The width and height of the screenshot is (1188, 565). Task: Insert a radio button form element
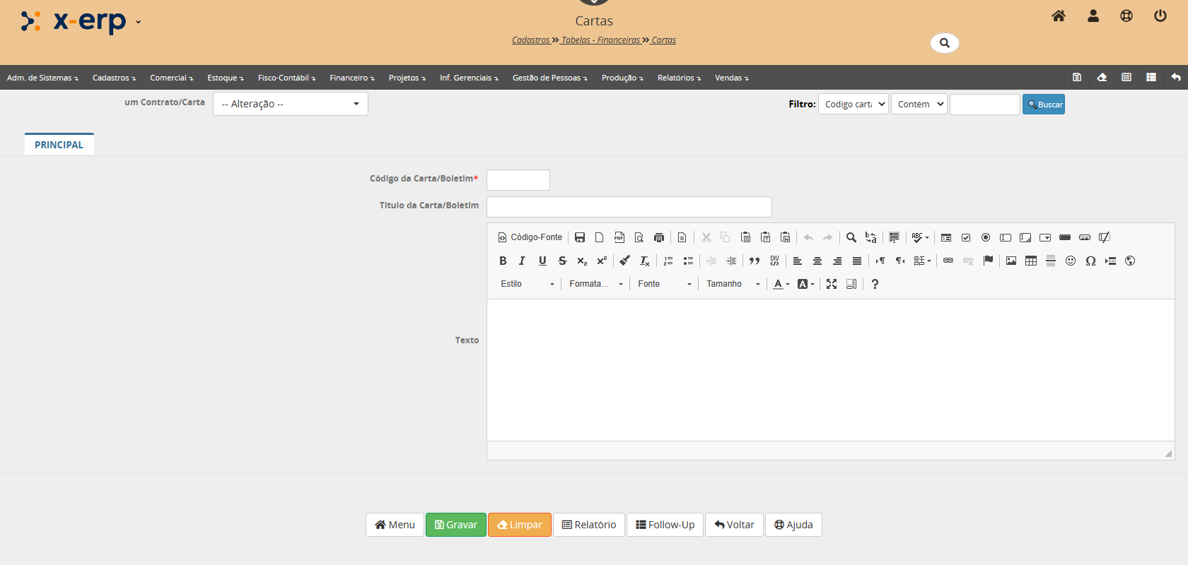[x=986, y=237]
